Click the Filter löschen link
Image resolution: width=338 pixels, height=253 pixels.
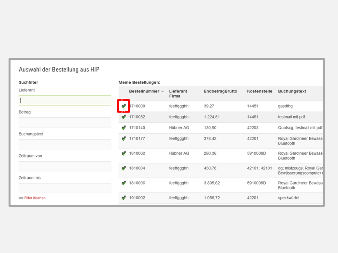pos(35,198)
